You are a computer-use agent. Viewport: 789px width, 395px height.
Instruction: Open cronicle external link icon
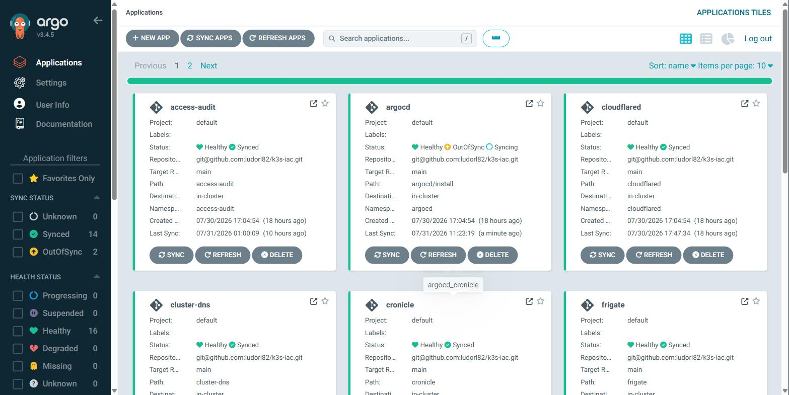point(529,301)
